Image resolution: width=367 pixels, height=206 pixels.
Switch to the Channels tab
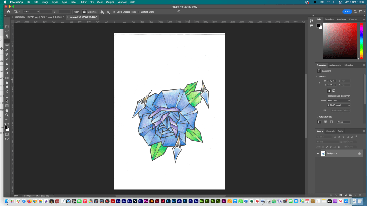point(330,131)
